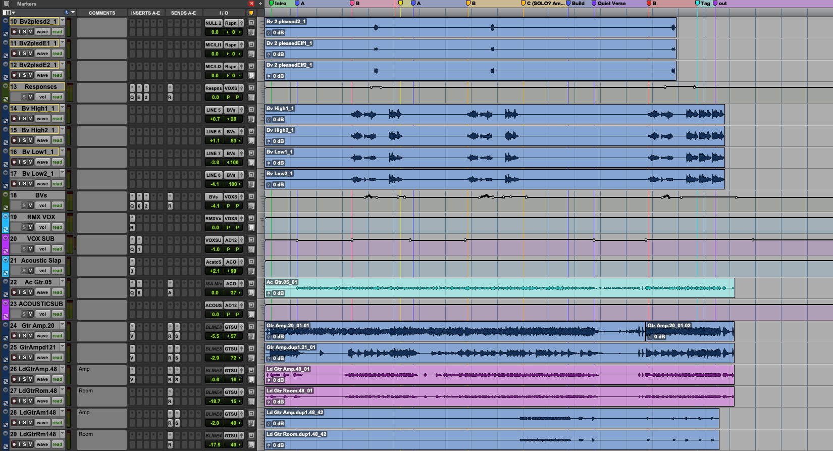The height and width of the screenshot is (451, 833).
Task: Open playlist selector for 24 Gtr Amp.20
Action: coord(62,326)
